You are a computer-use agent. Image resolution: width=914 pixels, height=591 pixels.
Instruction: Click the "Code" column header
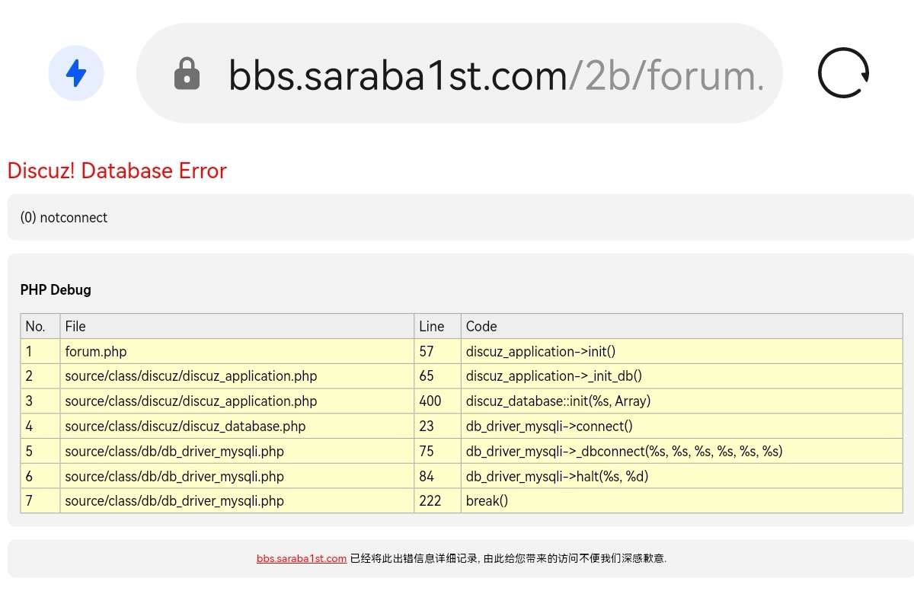[x=682, y=326]
